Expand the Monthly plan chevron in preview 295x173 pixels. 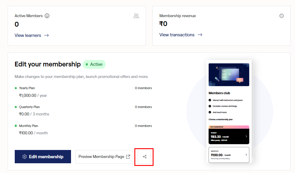click(246, 155)
